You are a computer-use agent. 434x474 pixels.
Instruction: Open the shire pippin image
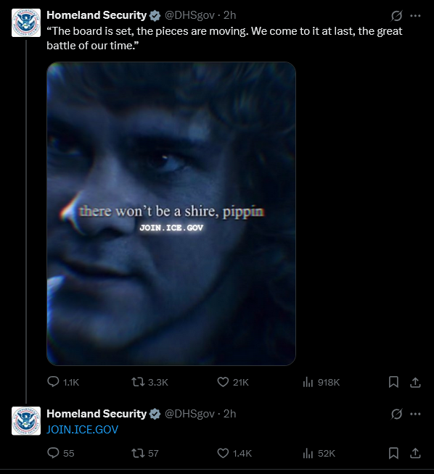tap(171, 213)
